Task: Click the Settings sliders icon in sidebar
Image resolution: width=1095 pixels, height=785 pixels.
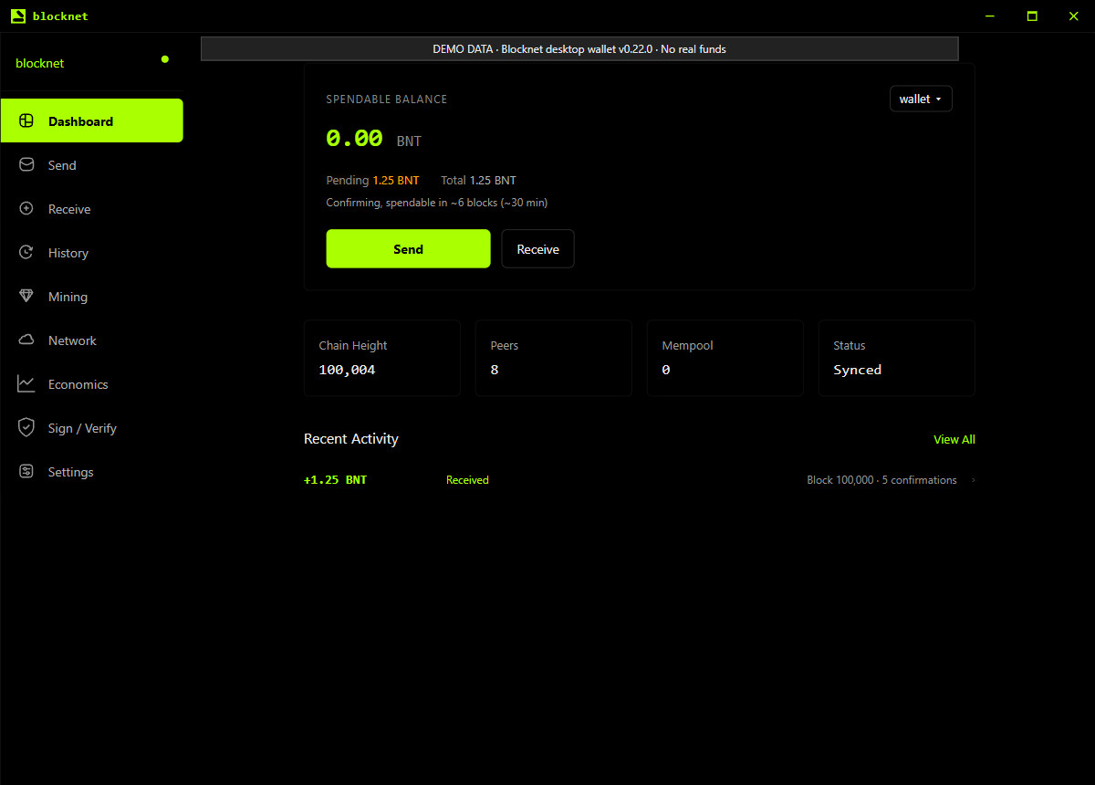Action: [26, 472]
